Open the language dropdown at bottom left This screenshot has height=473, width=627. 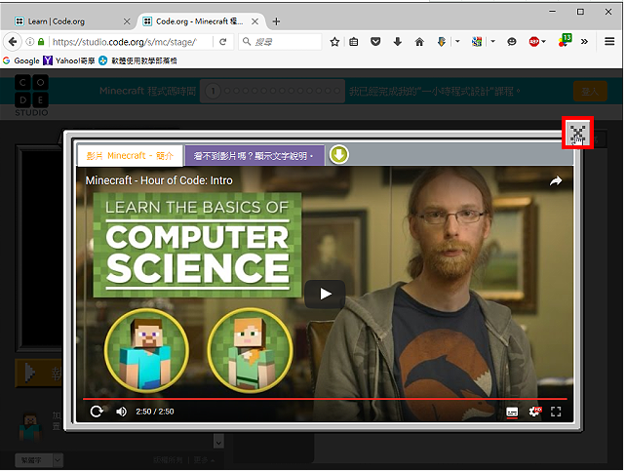(39, 460)
